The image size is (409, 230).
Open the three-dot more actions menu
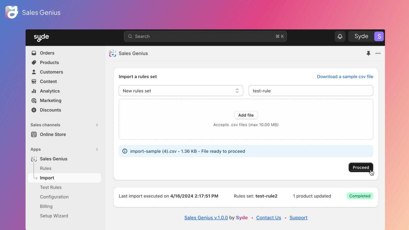(378, 53)
